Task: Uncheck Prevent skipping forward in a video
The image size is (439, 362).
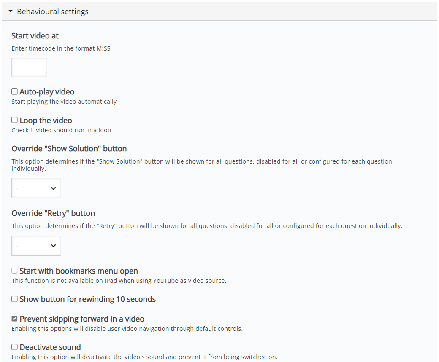Action: pyautogui.click(x=14, y=319)
